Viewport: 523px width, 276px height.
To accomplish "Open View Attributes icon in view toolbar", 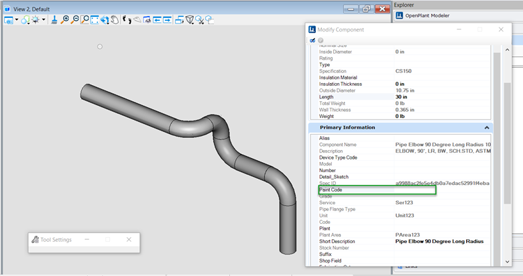I will pyautogui.click(x=8, y=20).
